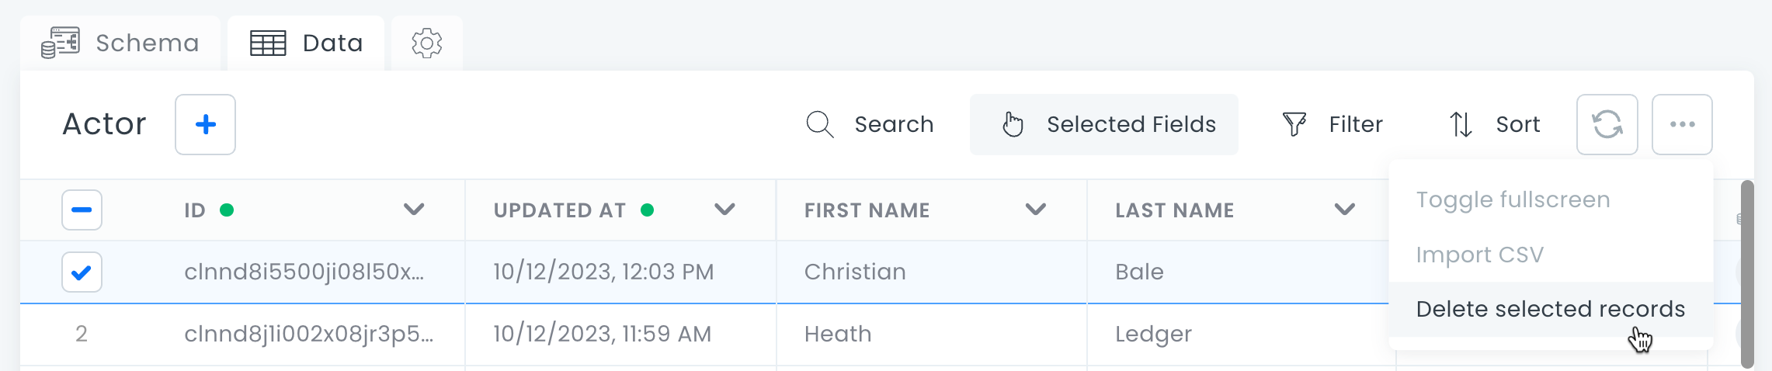The width and height of the screenshot is (1772, 371).
Task: Open the UPDATED AT column dropdown
Action: coord(724,210)
